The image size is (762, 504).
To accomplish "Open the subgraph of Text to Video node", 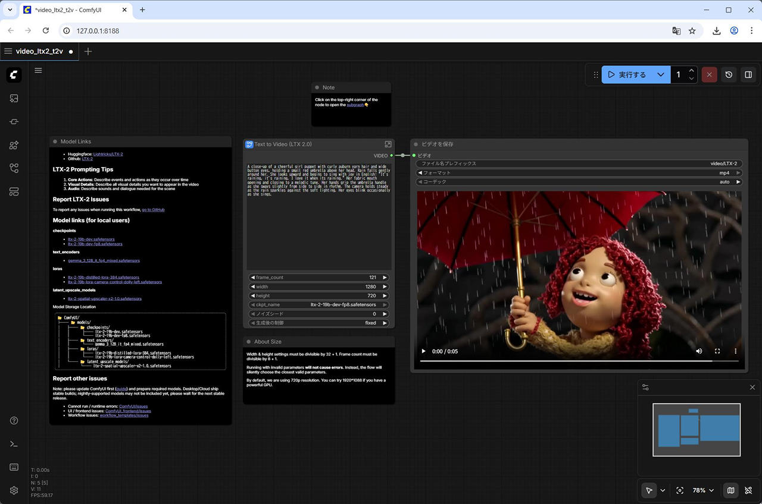I will [x=388, y=144].
